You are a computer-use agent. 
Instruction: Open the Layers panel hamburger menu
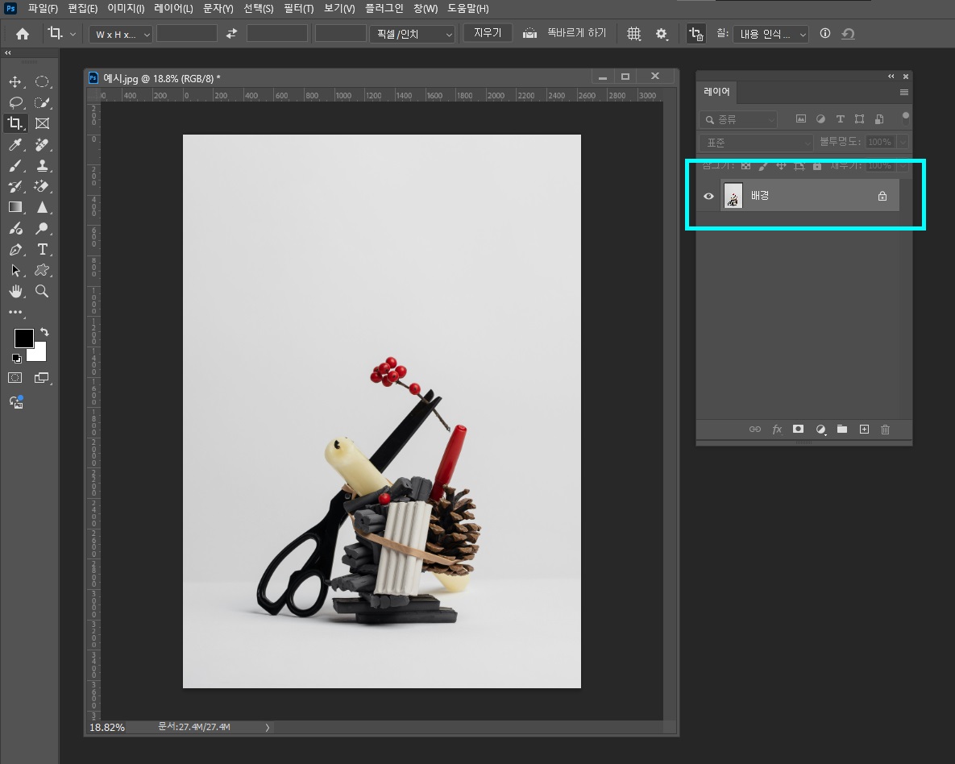pos(904,92)
